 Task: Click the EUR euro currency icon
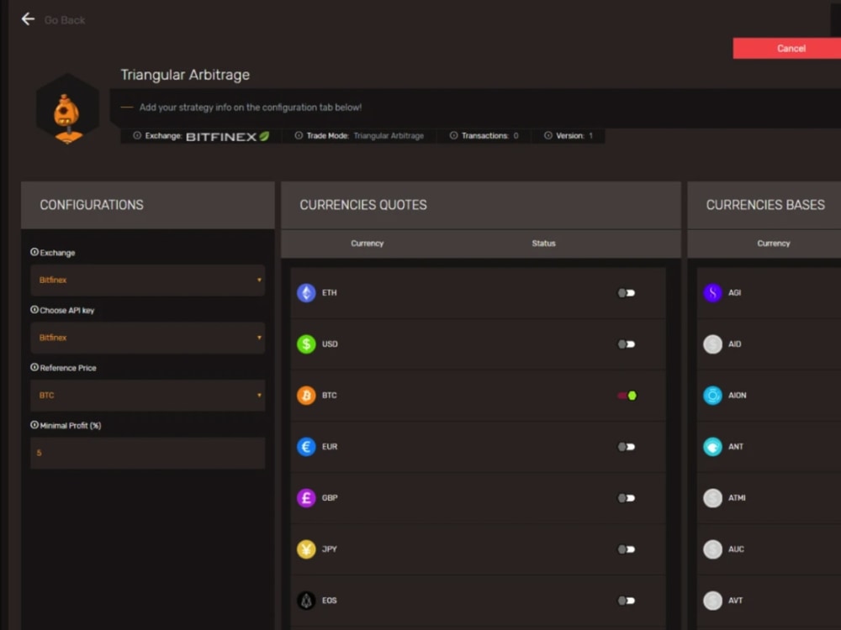coord(306,447)
